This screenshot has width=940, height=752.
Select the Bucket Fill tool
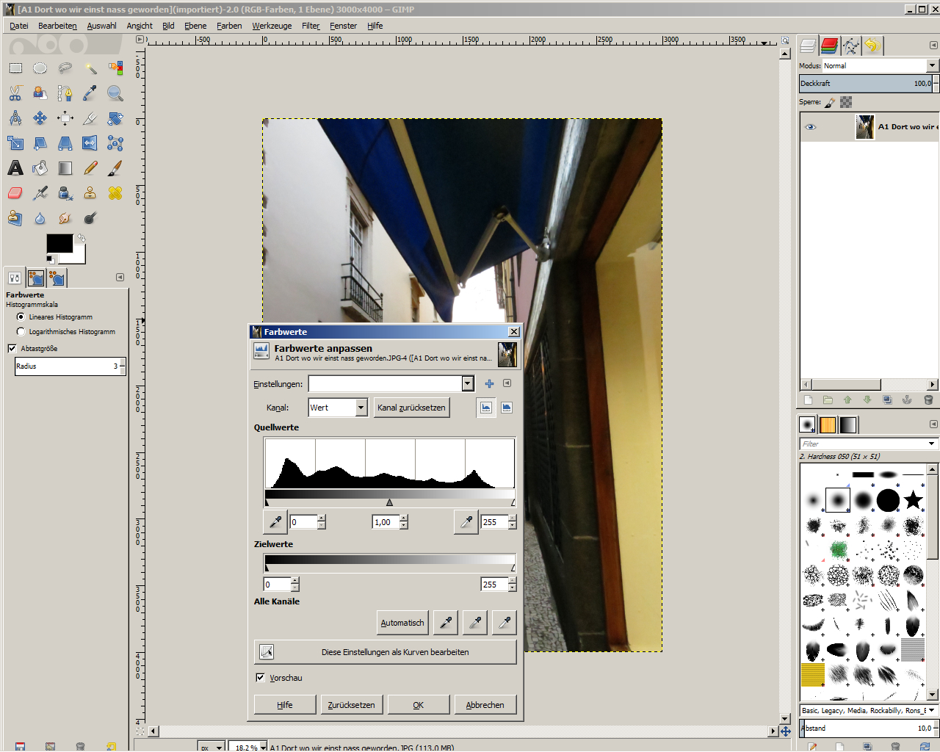[x=40, y=168]
